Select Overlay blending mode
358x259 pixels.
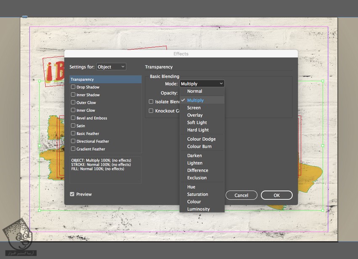pyautogui.click(x=195, y=115)
